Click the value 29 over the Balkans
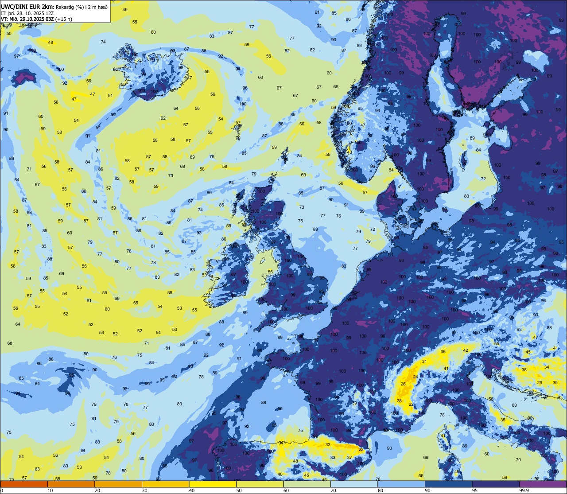The height and width of the screenshot is (494, 567). pyautogui.click(x=540, y=382)
